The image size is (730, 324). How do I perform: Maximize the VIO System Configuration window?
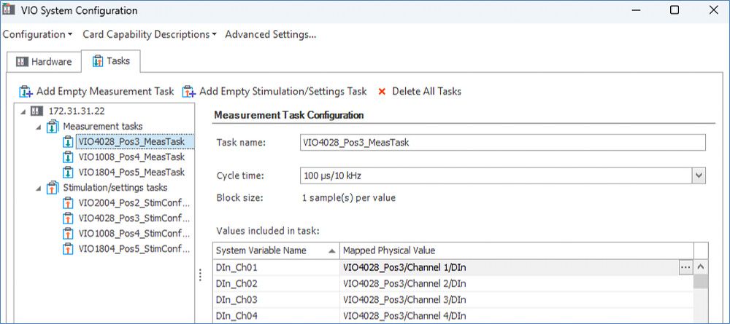[x=674, y=9]
